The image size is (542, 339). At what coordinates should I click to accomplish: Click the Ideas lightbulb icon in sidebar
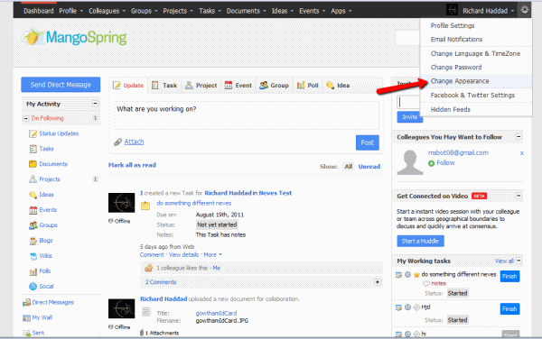click(33, 195)
